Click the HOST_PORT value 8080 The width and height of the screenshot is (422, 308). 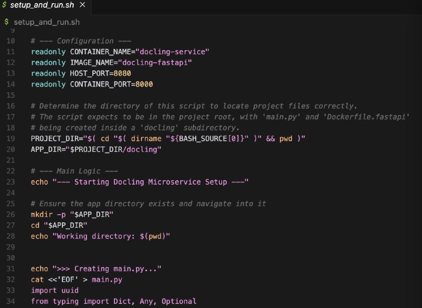tap(122, 73)
